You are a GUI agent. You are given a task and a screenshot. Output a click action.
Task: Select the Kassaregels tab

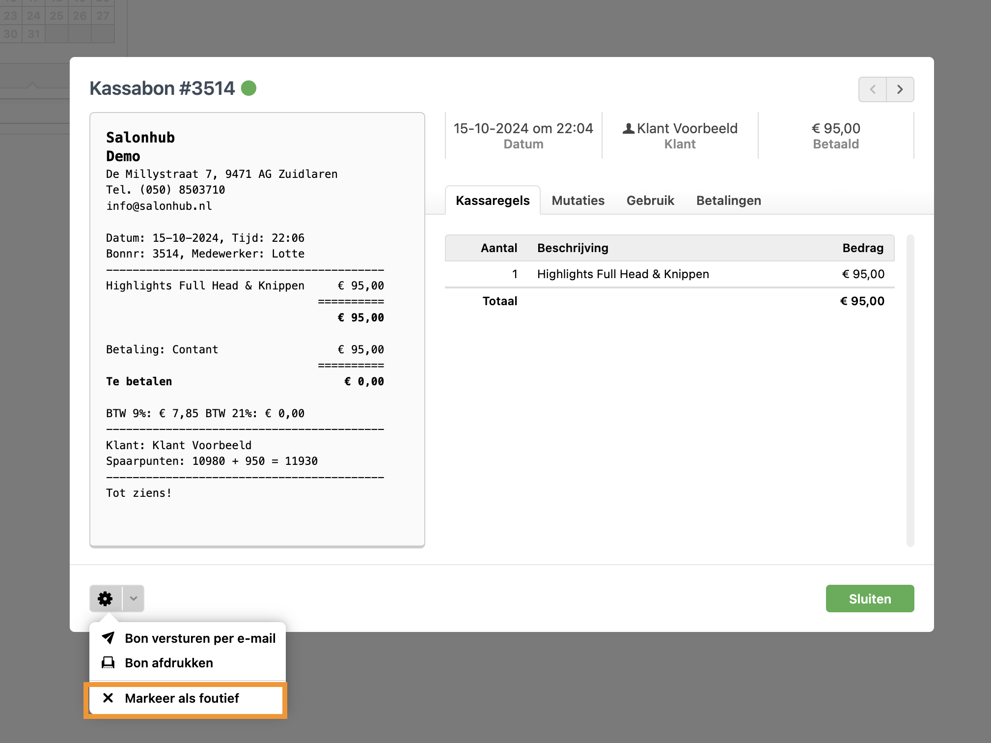[493, 200]
